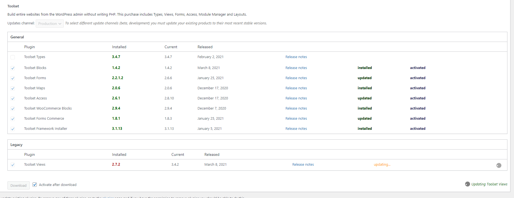
Task: Click the spinner icon in Toolset Views row
Action: point(499,165)
